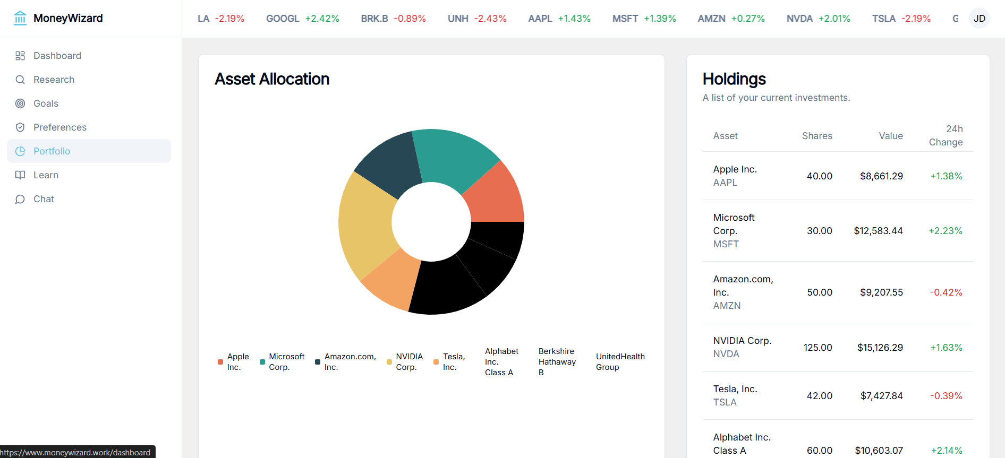
Task: Select the Apple Inc. holdings row name
Action: click(x=735, y=169)
